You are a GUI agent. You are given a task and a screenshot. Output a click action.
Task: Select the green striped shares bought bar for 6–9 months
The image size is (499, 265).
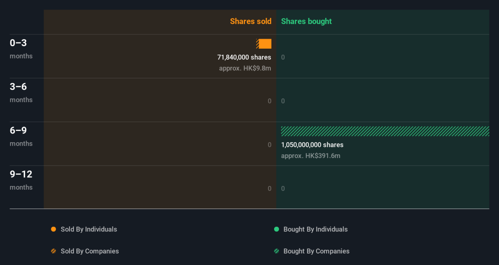point(385,131)
